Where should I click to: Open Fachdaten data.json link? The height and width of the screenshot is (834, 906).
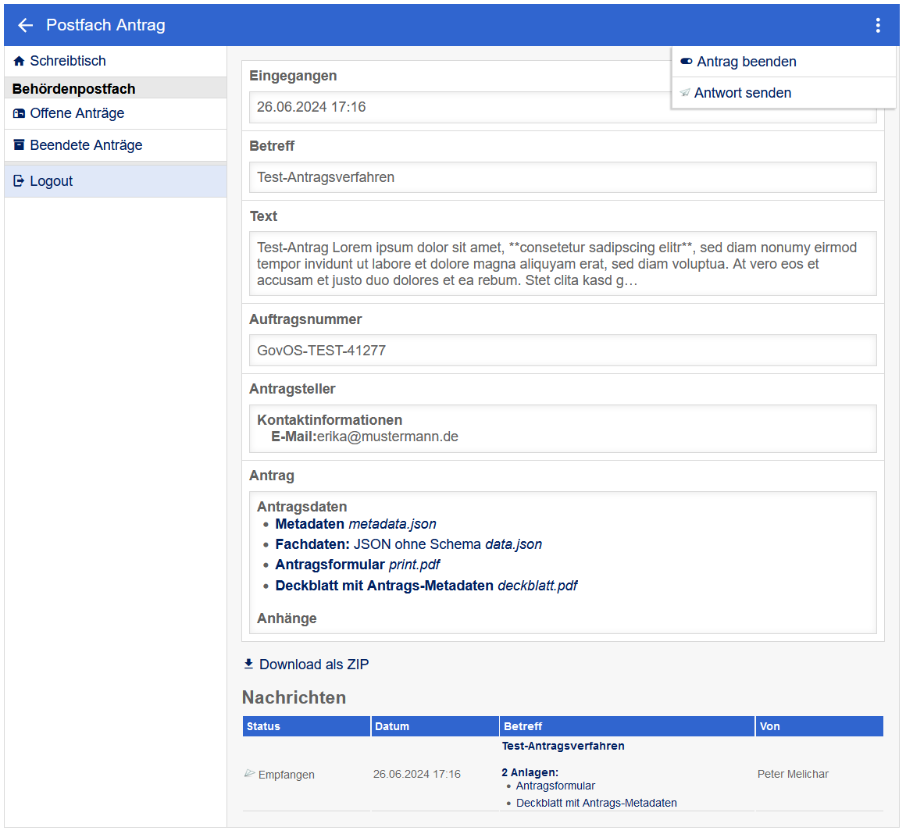pos(408,544)
